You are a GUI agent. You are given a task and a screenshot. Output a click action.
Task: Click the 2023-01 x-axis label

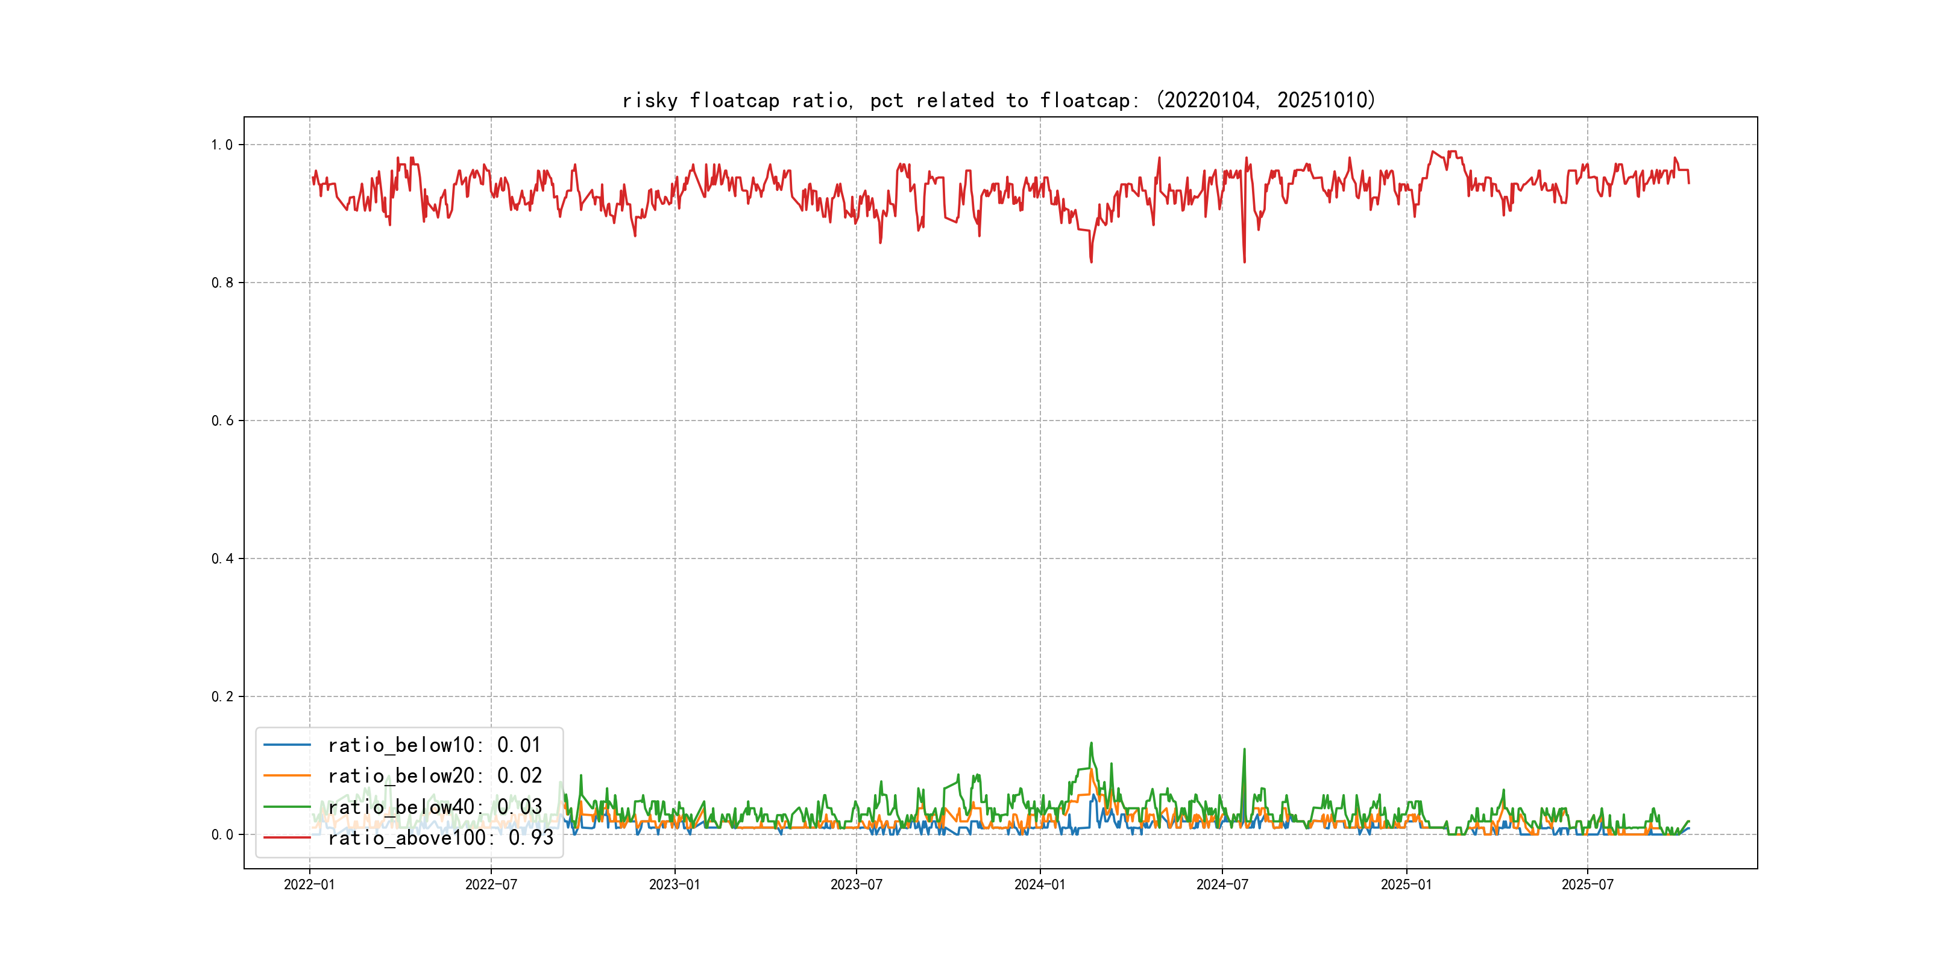[x=675, y=884]
